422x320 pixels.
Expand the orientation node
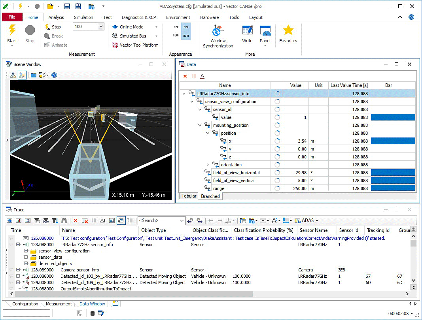208,165
